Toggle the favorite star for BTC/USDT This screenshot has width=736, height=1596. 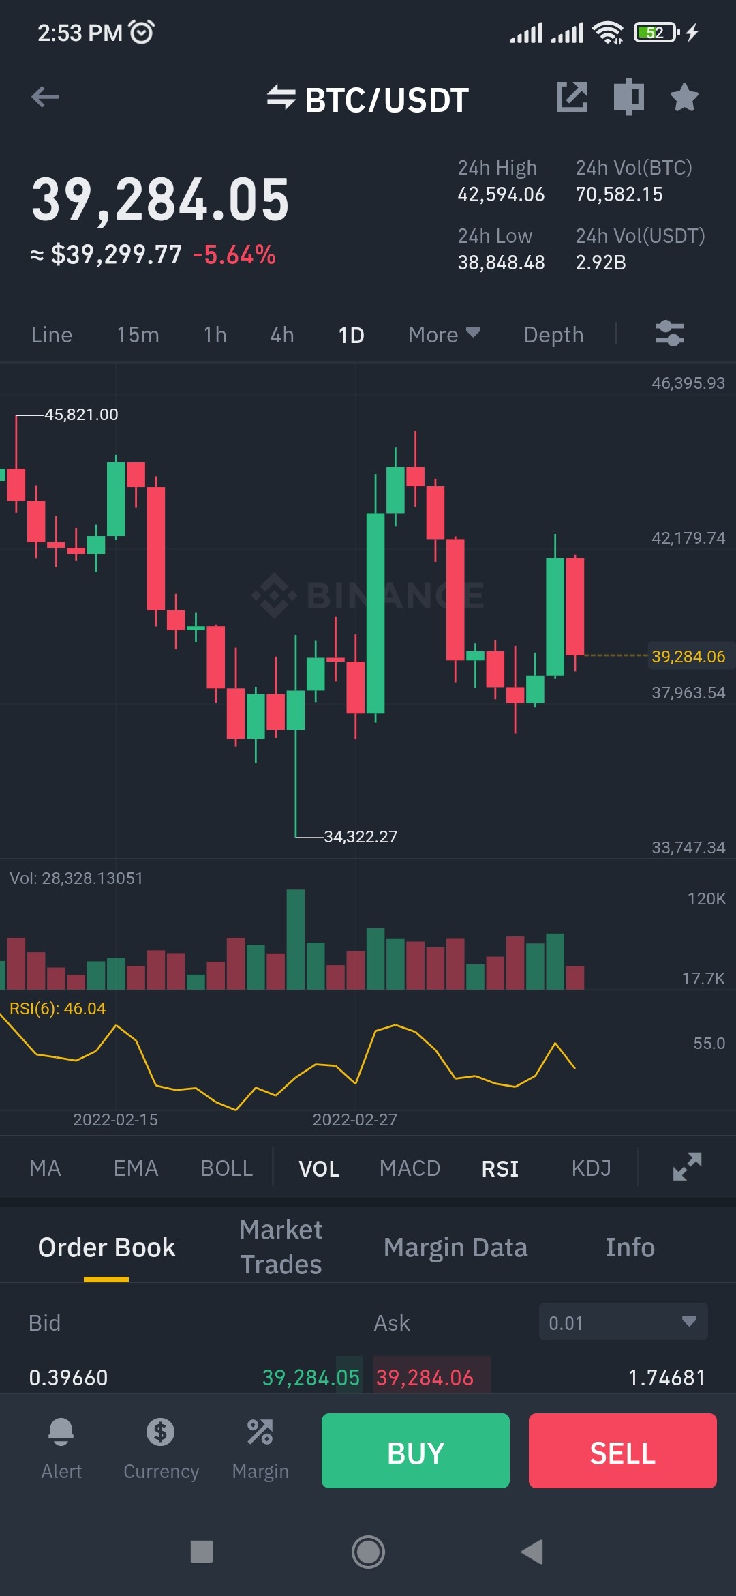pyautogui.click(x=684, y=97)
